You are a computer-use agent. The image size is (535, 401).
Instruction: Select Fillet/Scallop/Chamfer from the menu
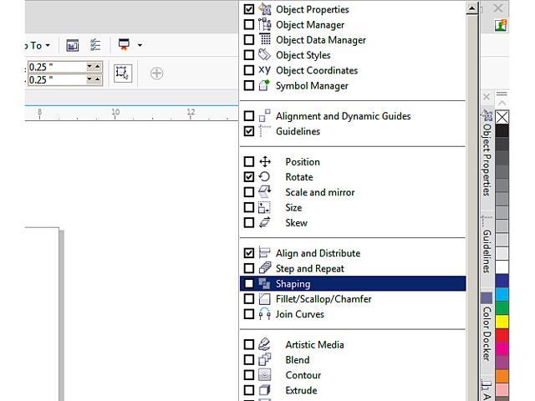323,299
